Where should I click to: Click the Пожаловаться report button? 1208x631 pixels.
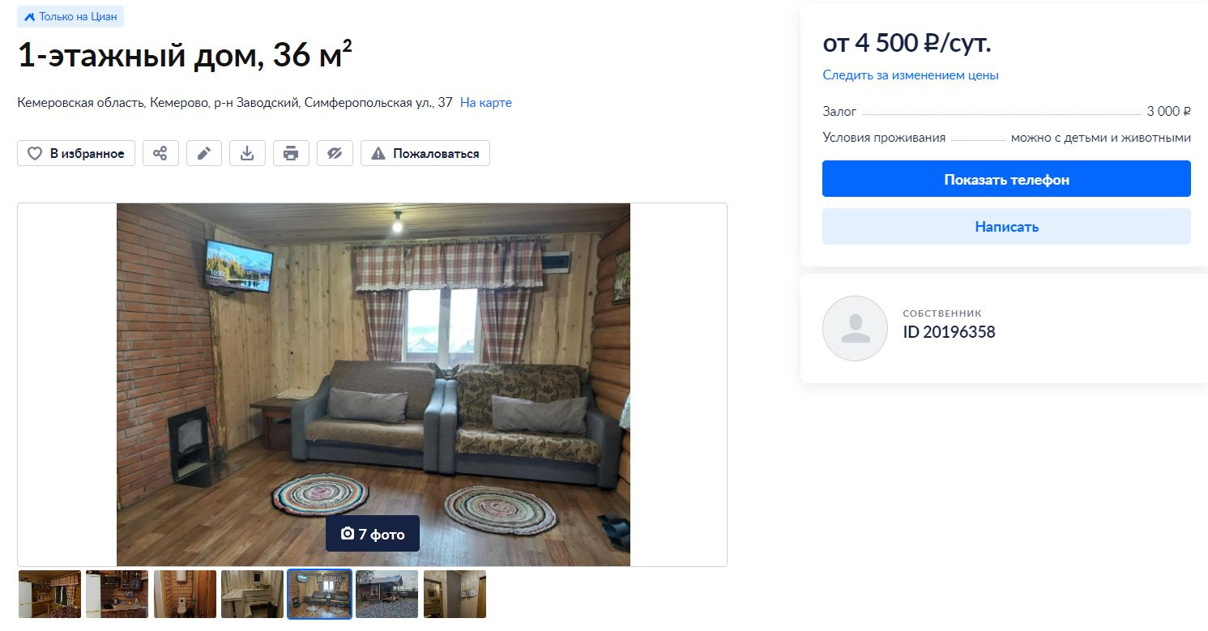click(425, 153)
